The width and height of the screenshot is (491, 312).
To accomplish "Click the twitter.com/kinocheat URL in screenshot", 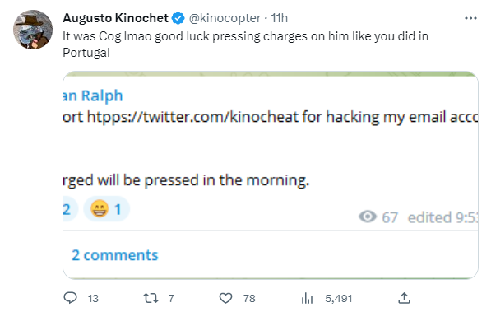I will [192, 117].
